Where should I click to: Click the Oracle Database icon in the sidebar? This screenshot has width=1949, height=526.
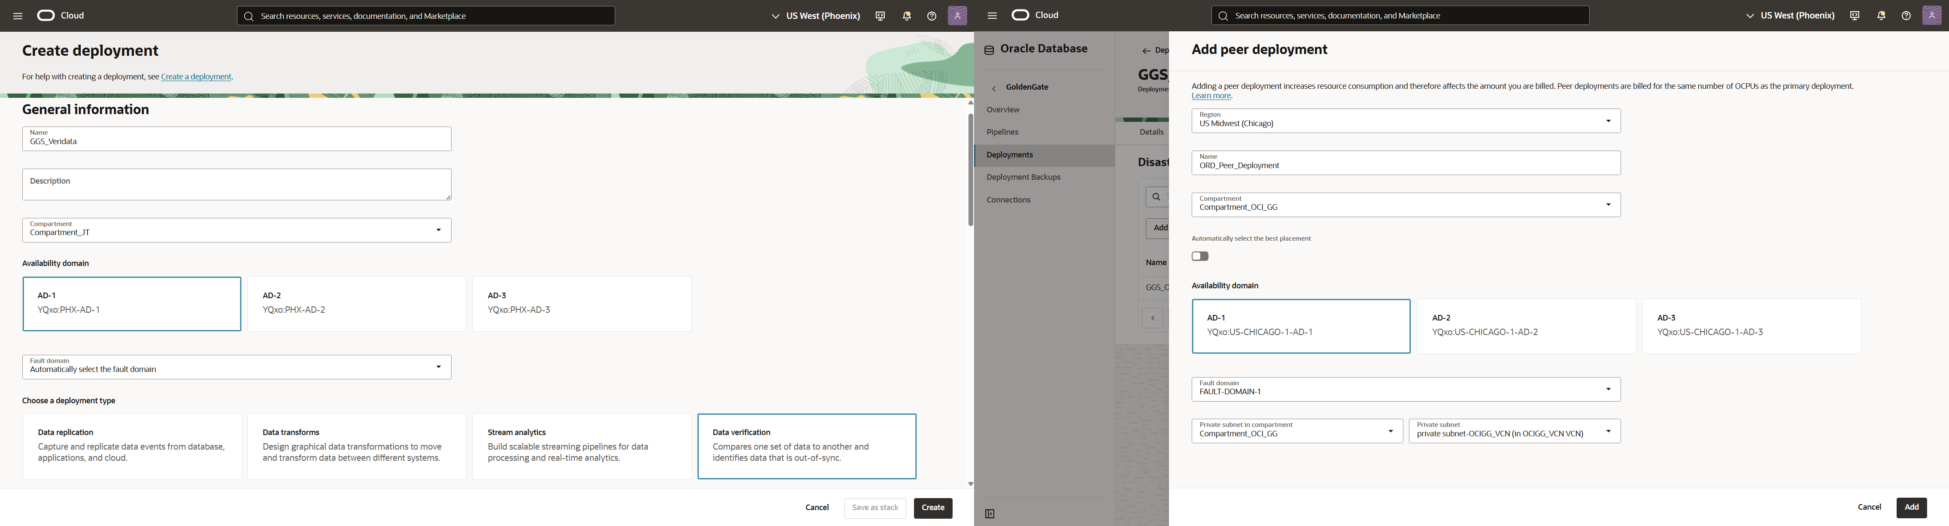989,48
